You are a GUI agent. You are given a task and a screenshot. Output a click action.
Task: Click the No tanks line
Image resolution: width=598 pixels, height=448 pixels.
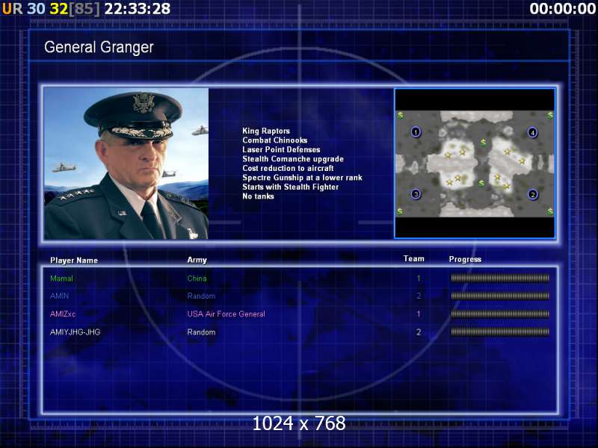click(x=258, y=196)
